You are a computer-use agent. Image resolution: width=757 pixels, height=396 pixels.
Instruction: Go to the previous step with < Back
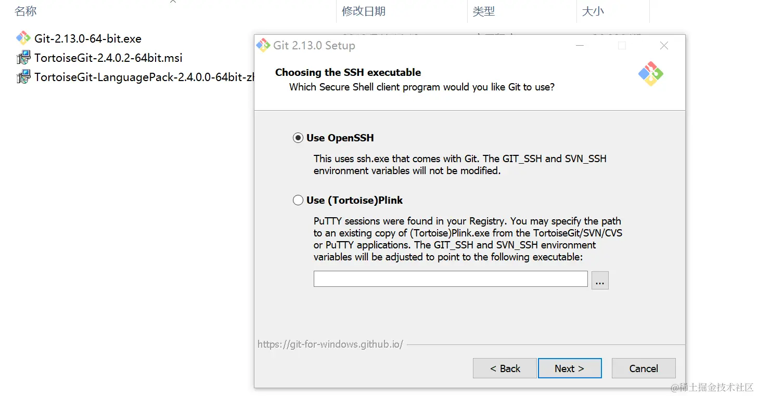(x=504, y=368)
